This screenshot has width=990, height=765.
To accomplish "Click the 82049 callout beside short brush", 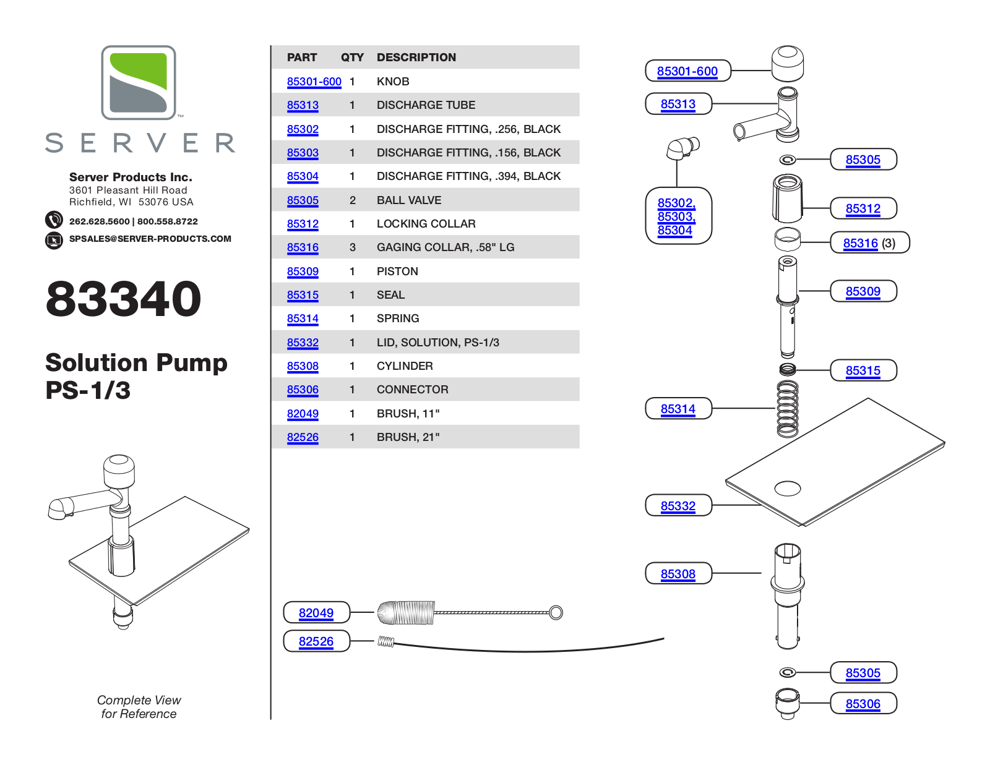I will click(316, 613).
